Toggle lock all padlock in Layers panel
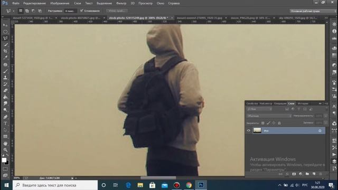This screenshot has width=338, height=190. coord(279,123)
